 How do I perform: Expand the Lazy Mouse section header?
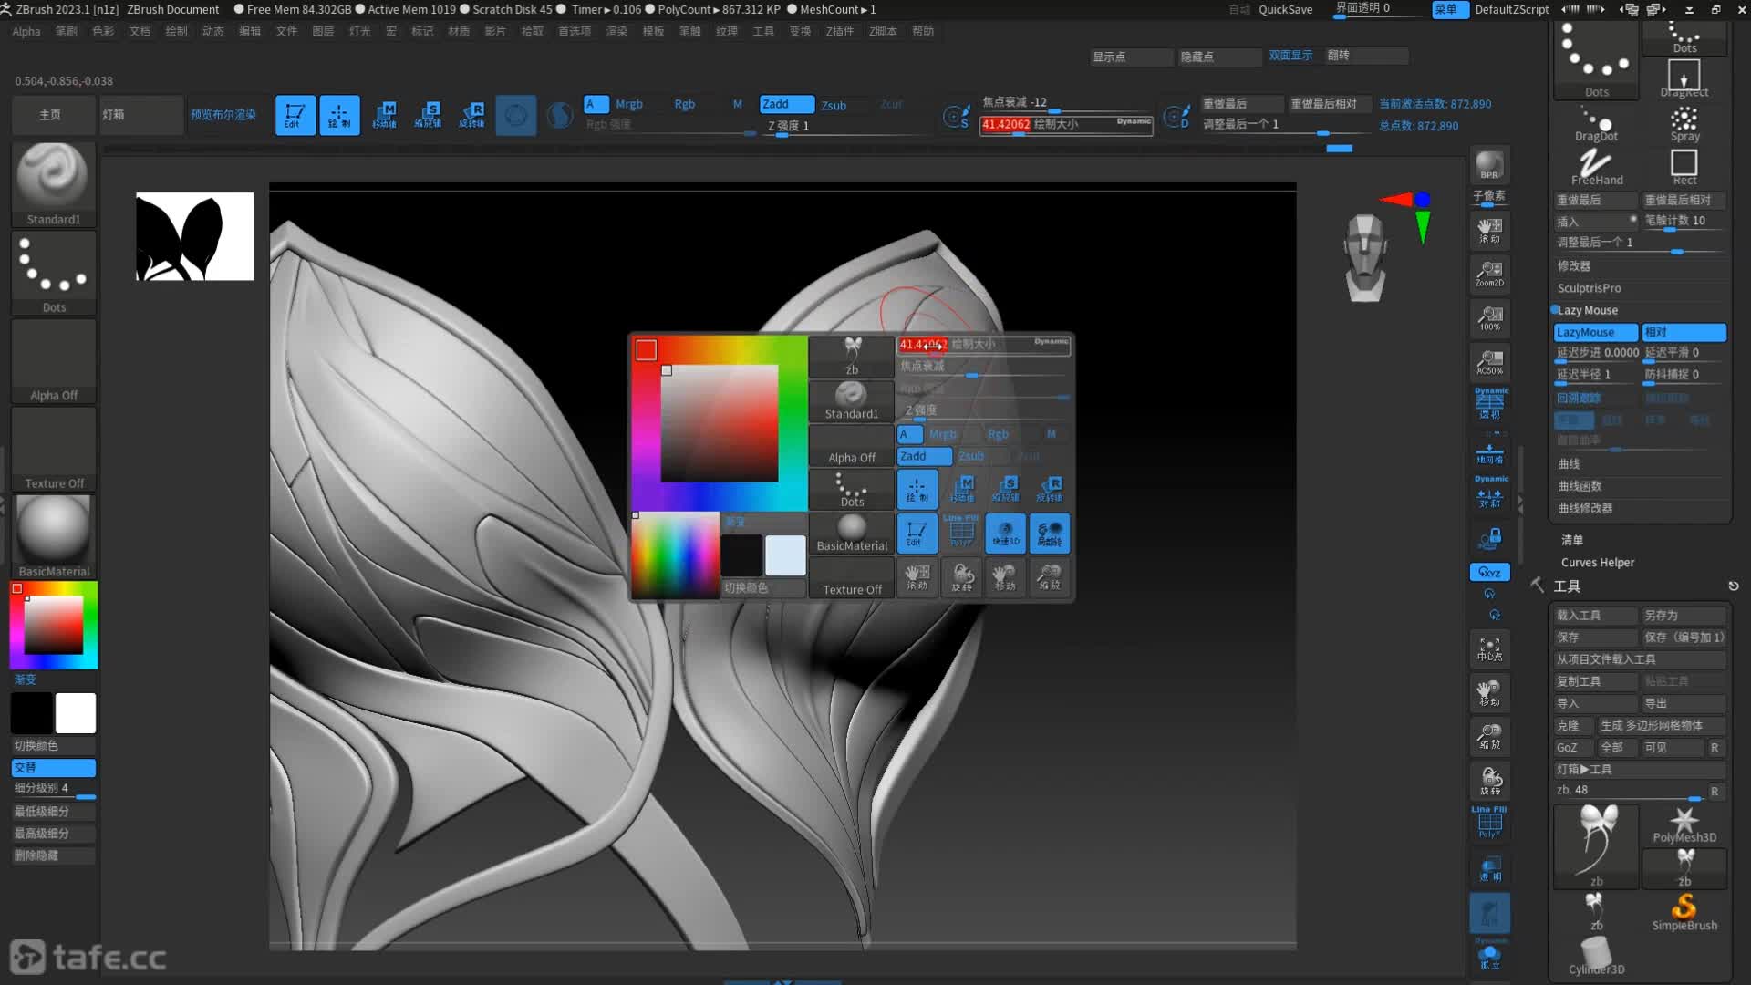point(1588,310)
